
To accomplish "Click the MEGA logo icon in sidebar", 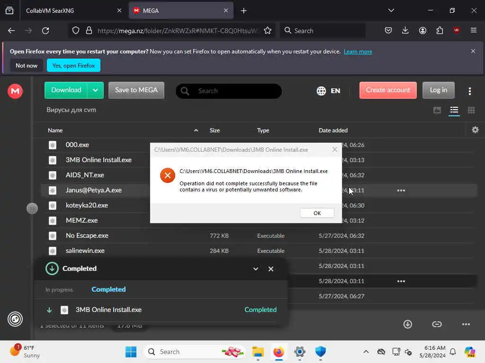I will (x=15, y=91).
